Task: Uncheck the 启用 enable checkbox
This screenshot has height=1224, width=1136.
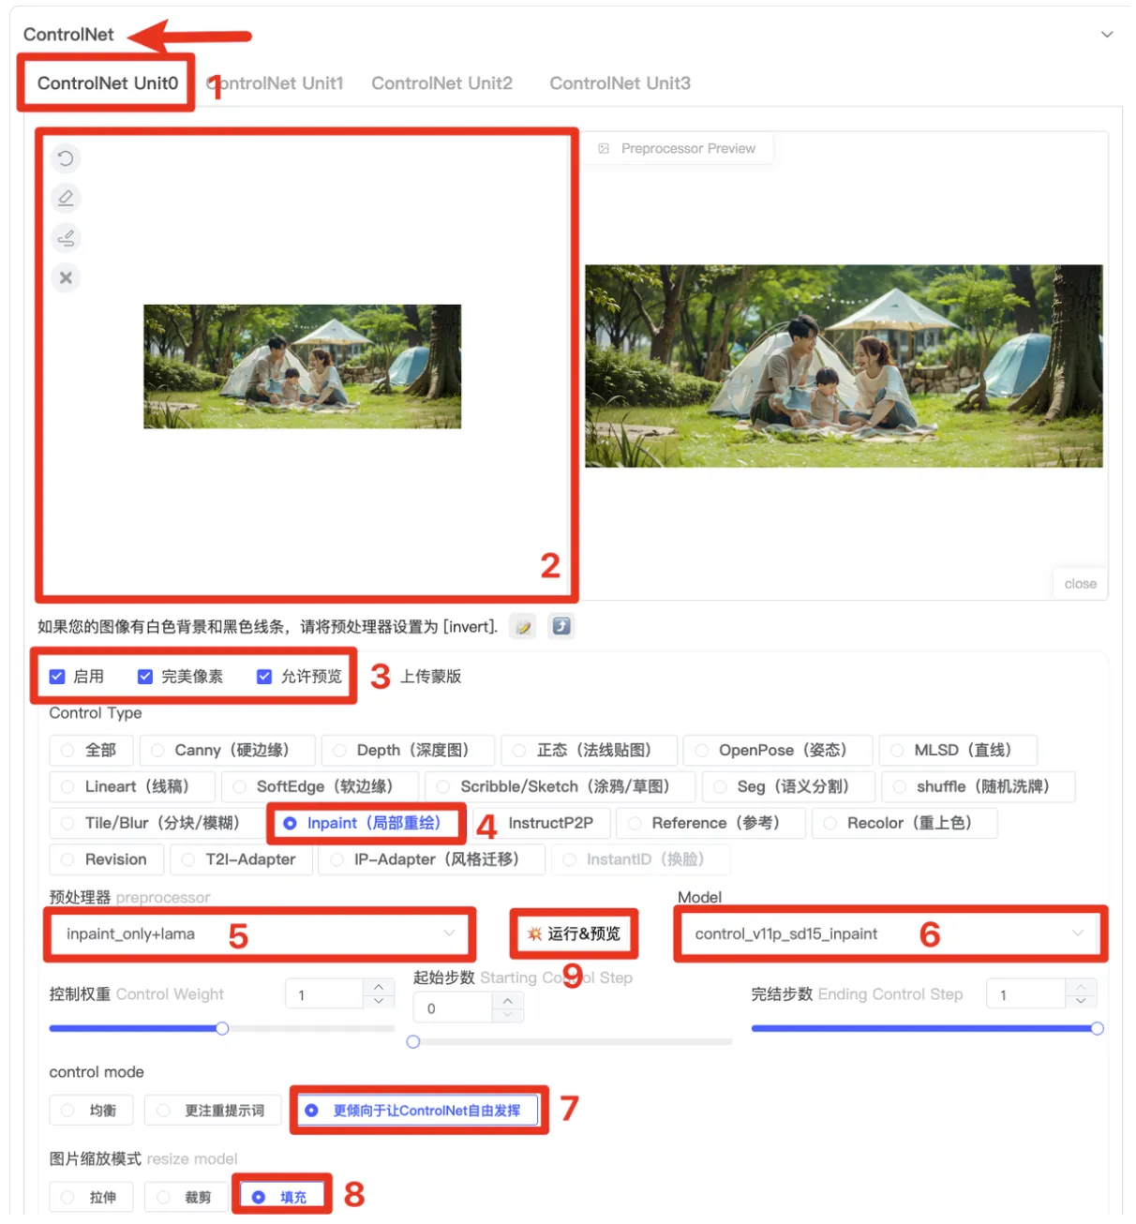Action: (57, 677)
